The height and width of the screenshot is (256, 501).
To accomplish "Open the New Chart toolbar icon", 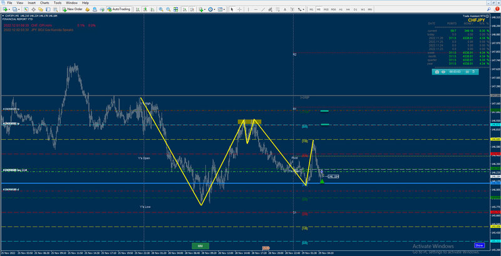I will [x=4, y=9].
